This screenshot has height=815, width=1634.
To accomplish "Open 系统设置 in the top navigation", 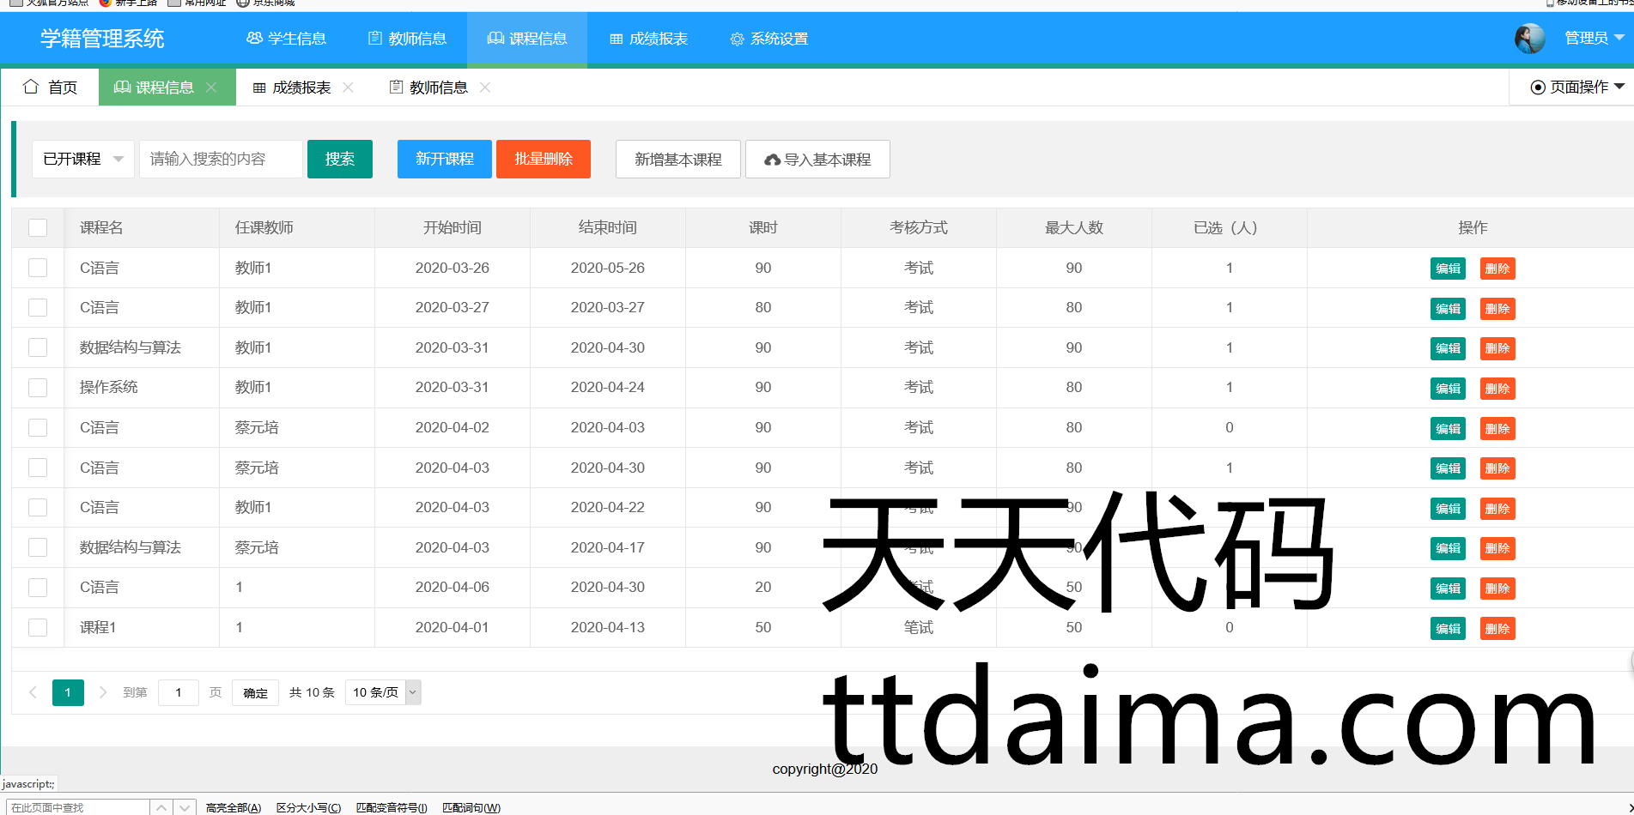I will 768,39.
